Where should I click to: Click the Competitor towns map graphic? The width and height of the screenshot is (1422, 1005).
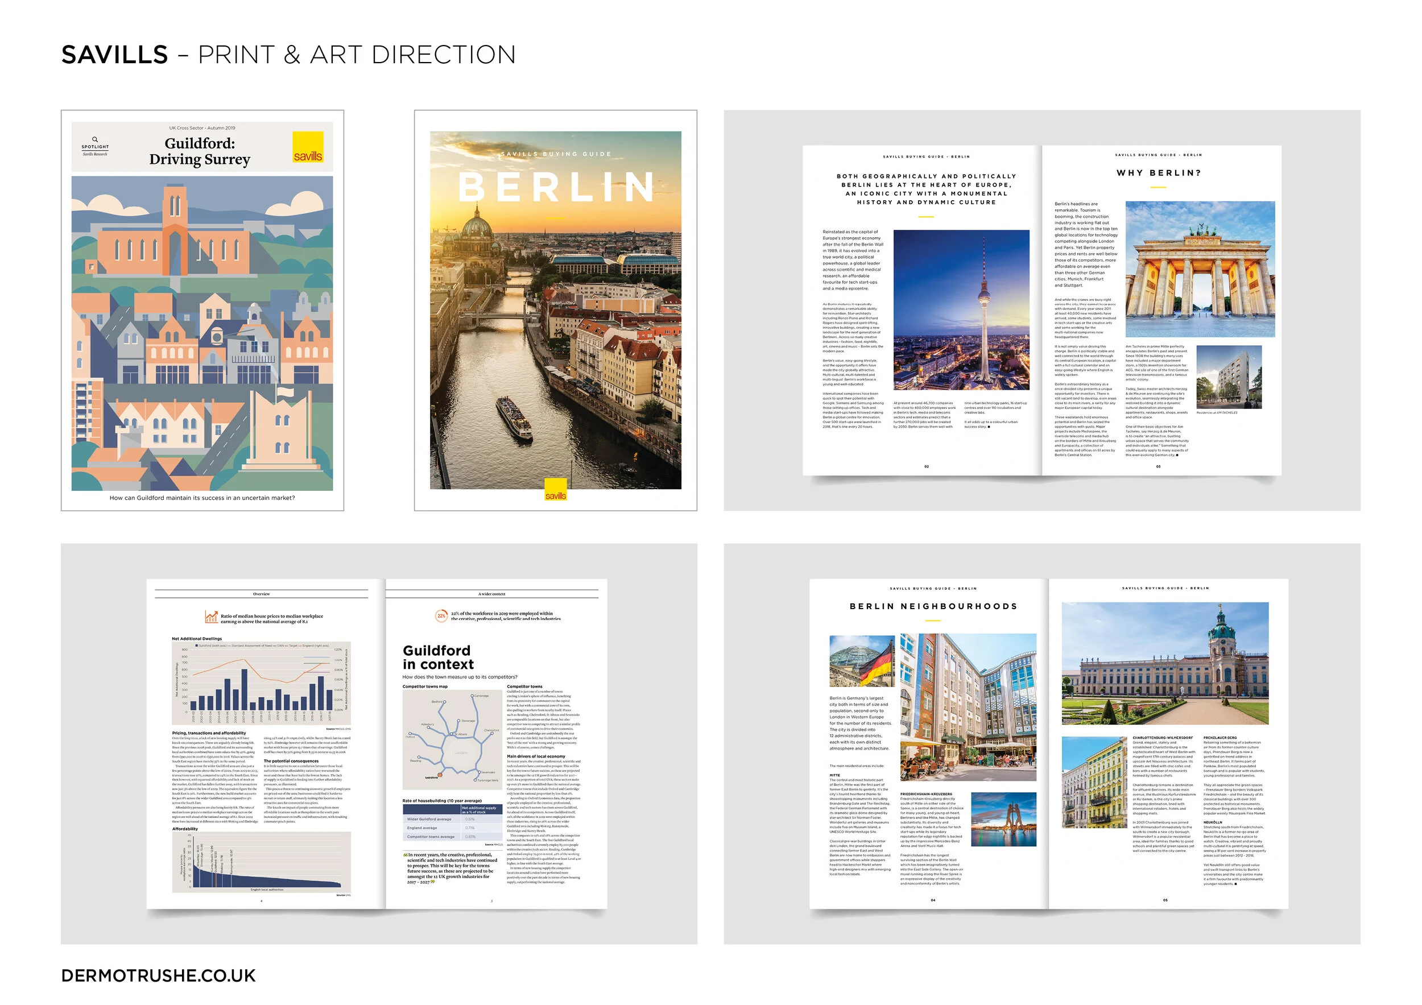point(452,739)
